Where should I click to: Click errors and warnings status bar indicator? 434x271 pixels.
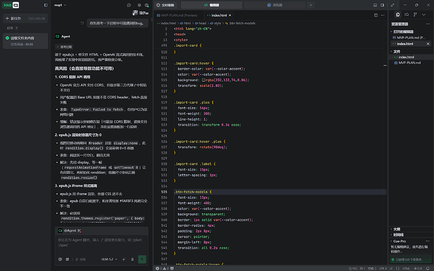(162, 268)
